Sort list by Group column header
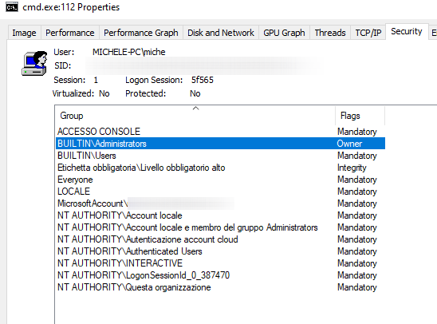 [x=195, y=116]
